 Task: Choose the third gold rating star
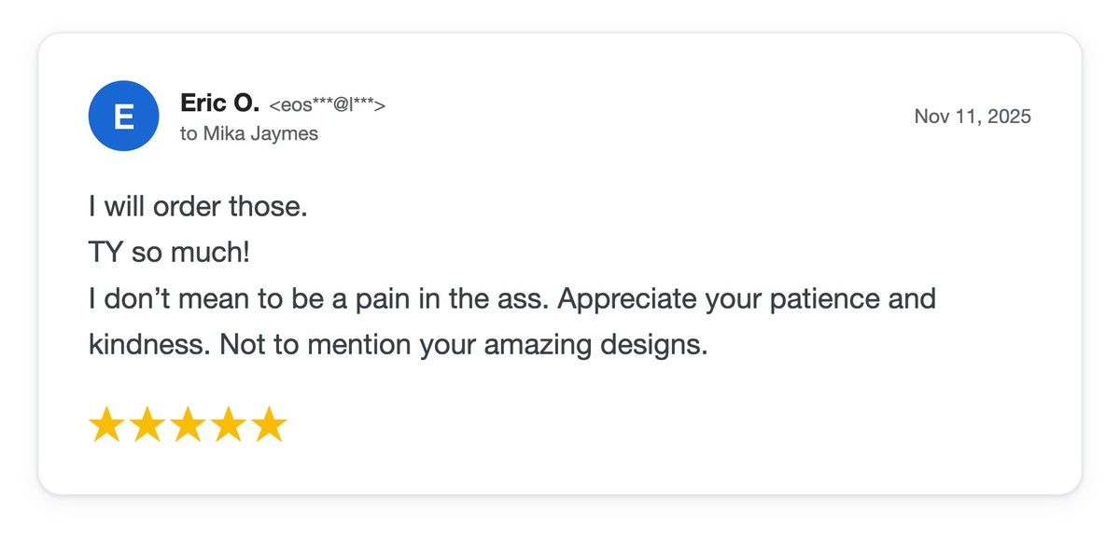pyautogui.click(x=188, y=424)
